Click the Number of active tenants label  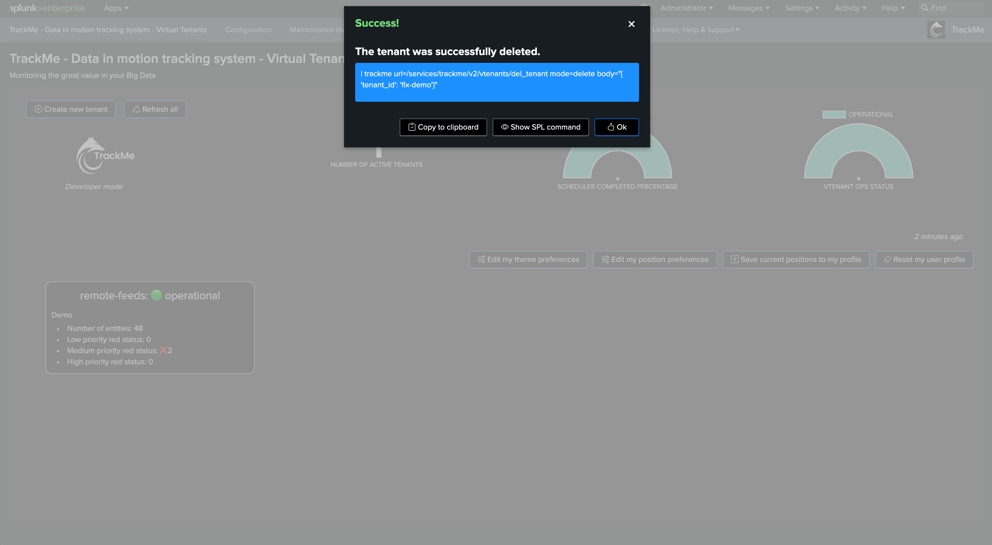pyautogui.click(x=376, y=165)
